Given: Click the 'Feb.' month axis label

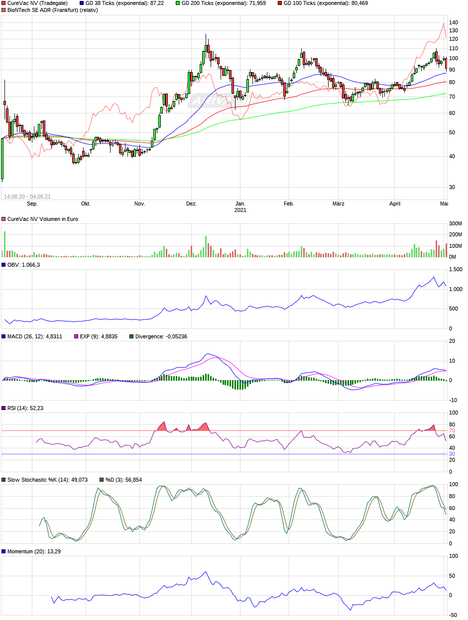Looking at the screenshot, I should 289,204.
